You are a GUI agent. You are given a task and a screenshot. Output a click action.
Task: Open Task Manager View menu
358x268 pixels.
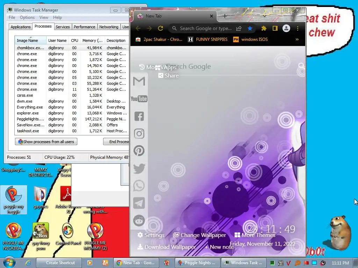(x=44, y=17)
